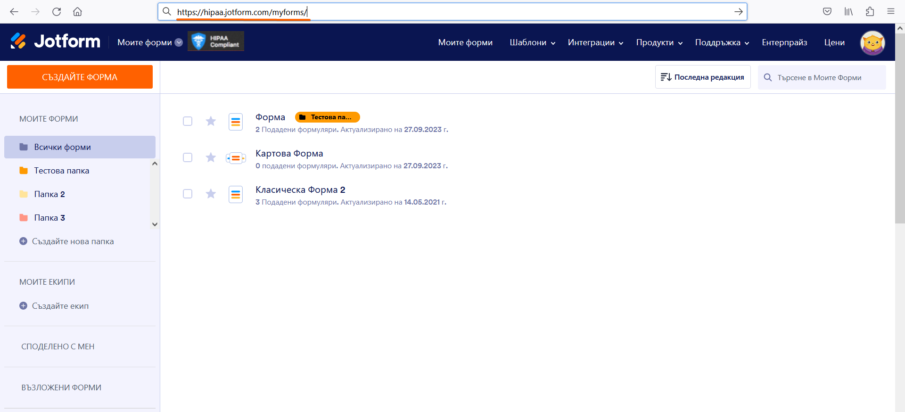The width and height of the screenshot is (905, 412).
Task: Click the browser forward arrow
Action: (35, 12)
